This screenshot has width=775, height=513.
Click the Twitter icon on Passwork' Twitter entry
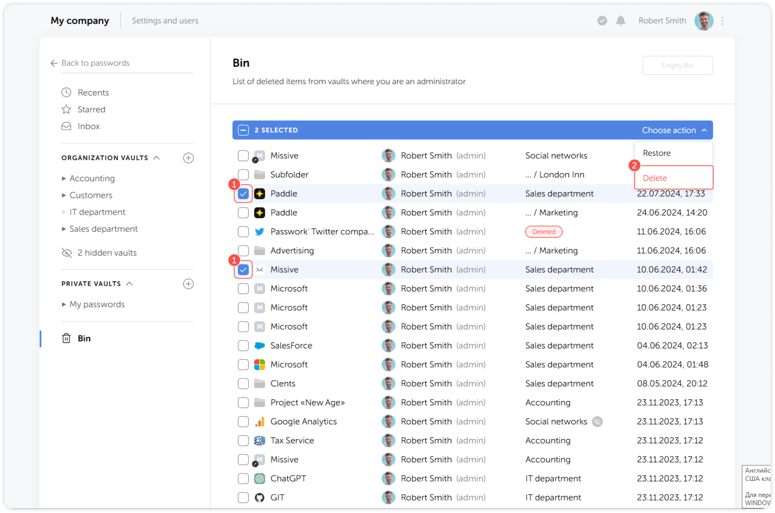pos(259,232)
